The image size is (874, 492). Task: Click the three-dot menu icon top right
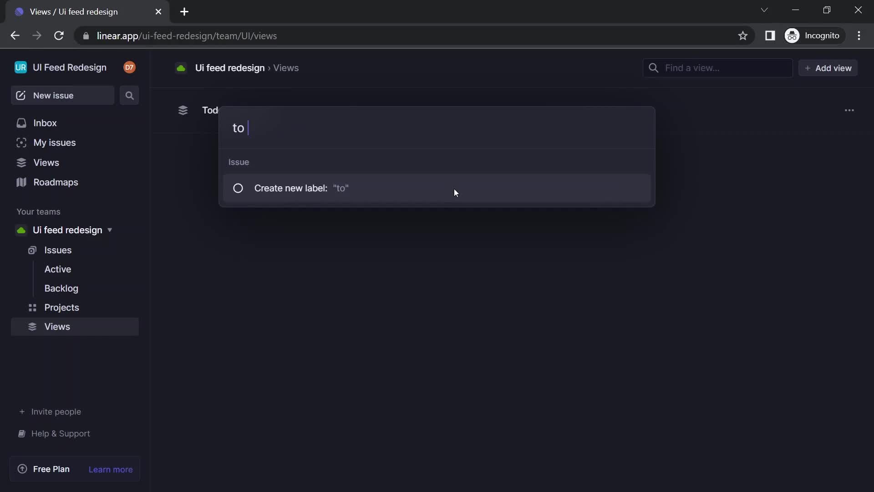[x=849, y=110]
